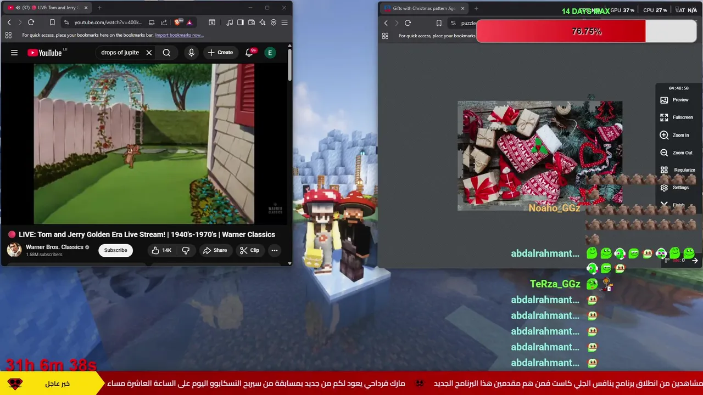The image size is (703, 395).
Task: Go back in the puzzle browser window
Action: 386,23
